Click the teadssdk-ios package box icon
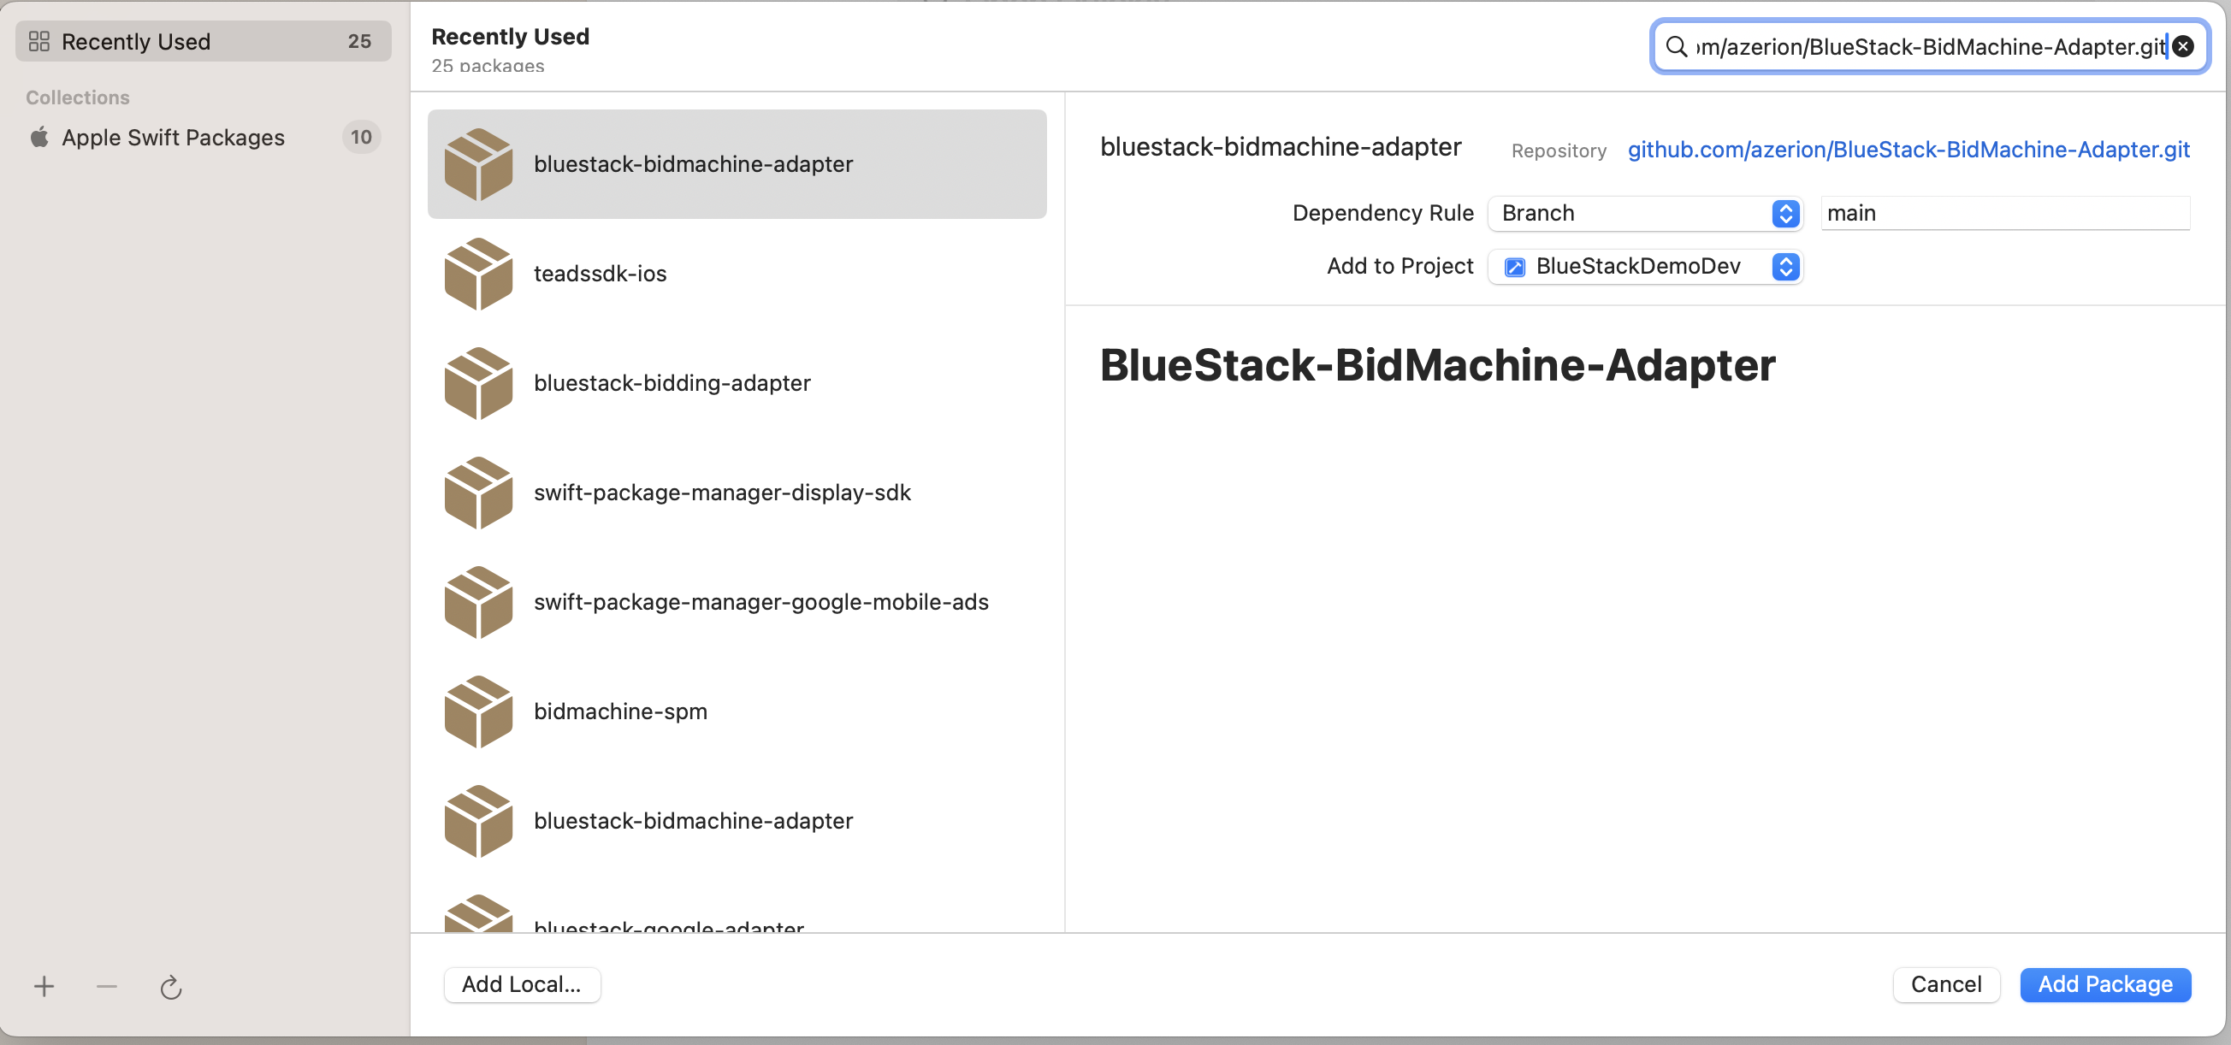Image resolution: width=2231 pixels, height=1045 pixels. pyautogui.click(x=478, y=274)
